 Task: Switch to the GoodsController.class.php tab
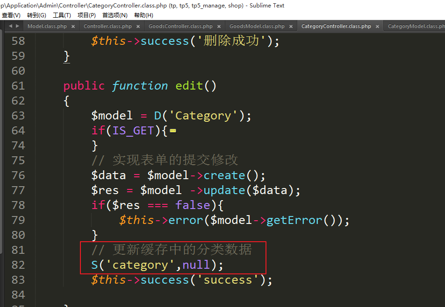180,27
